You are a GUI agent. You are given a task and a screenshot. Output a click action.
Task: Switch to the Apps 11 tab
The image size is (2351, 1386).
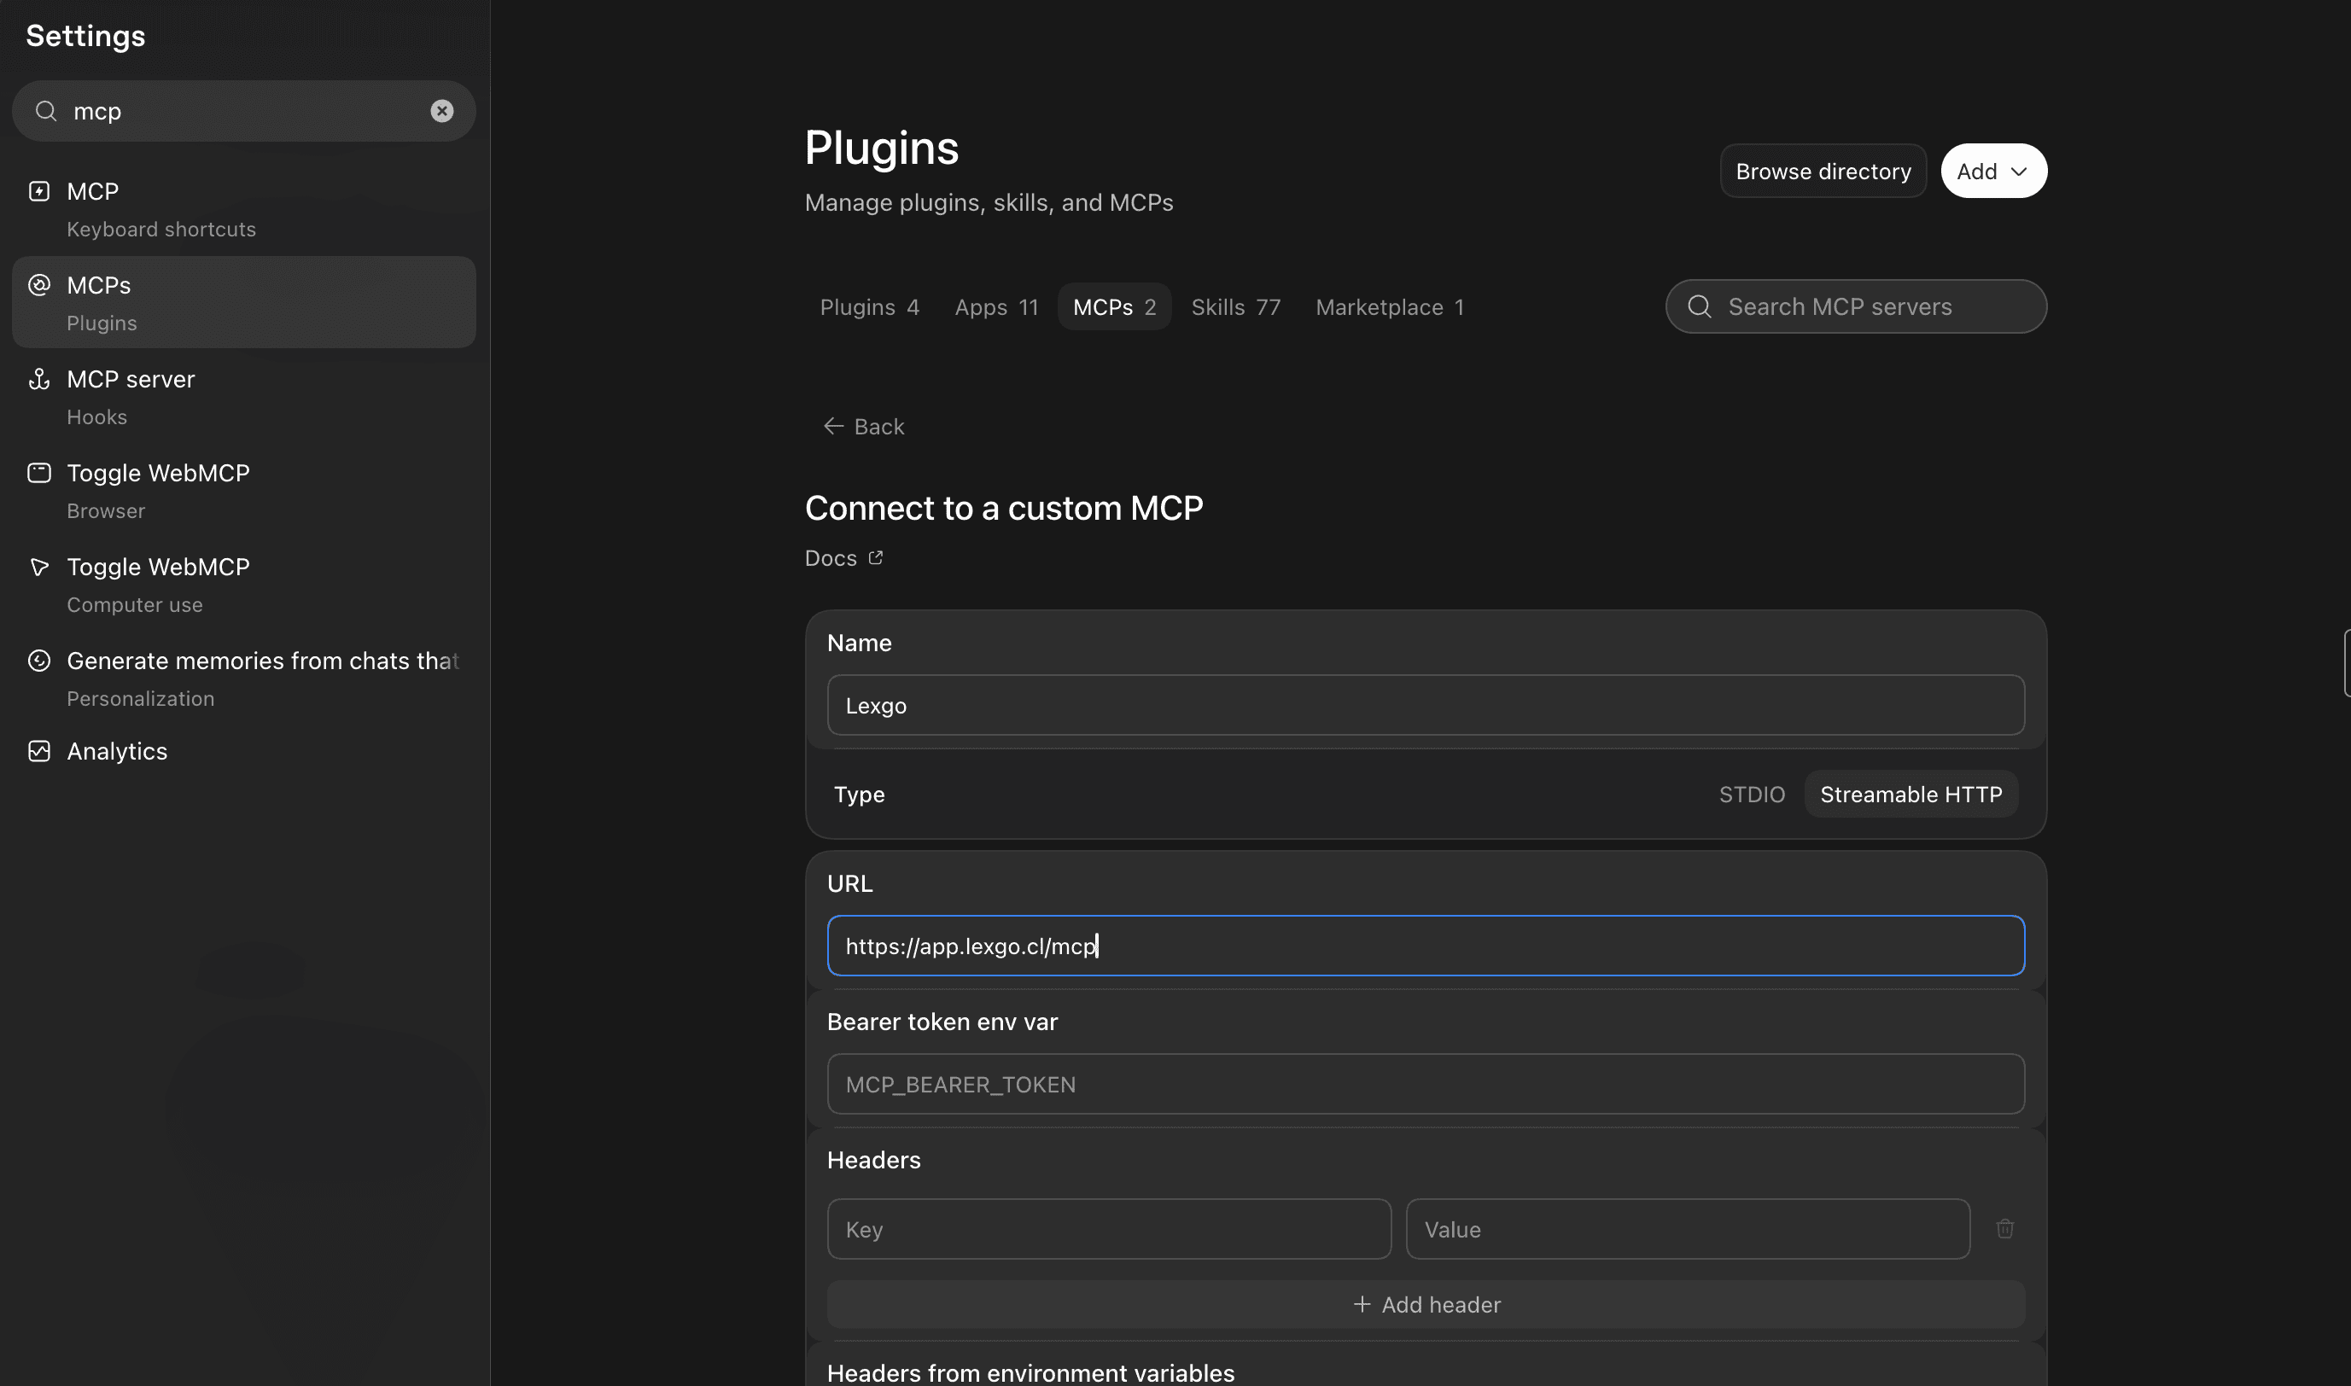(x=995, y=307)
